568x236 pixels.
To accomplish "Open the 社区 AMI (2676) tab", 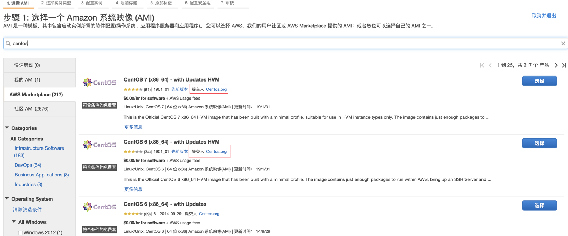I will [x=31, y=109].
